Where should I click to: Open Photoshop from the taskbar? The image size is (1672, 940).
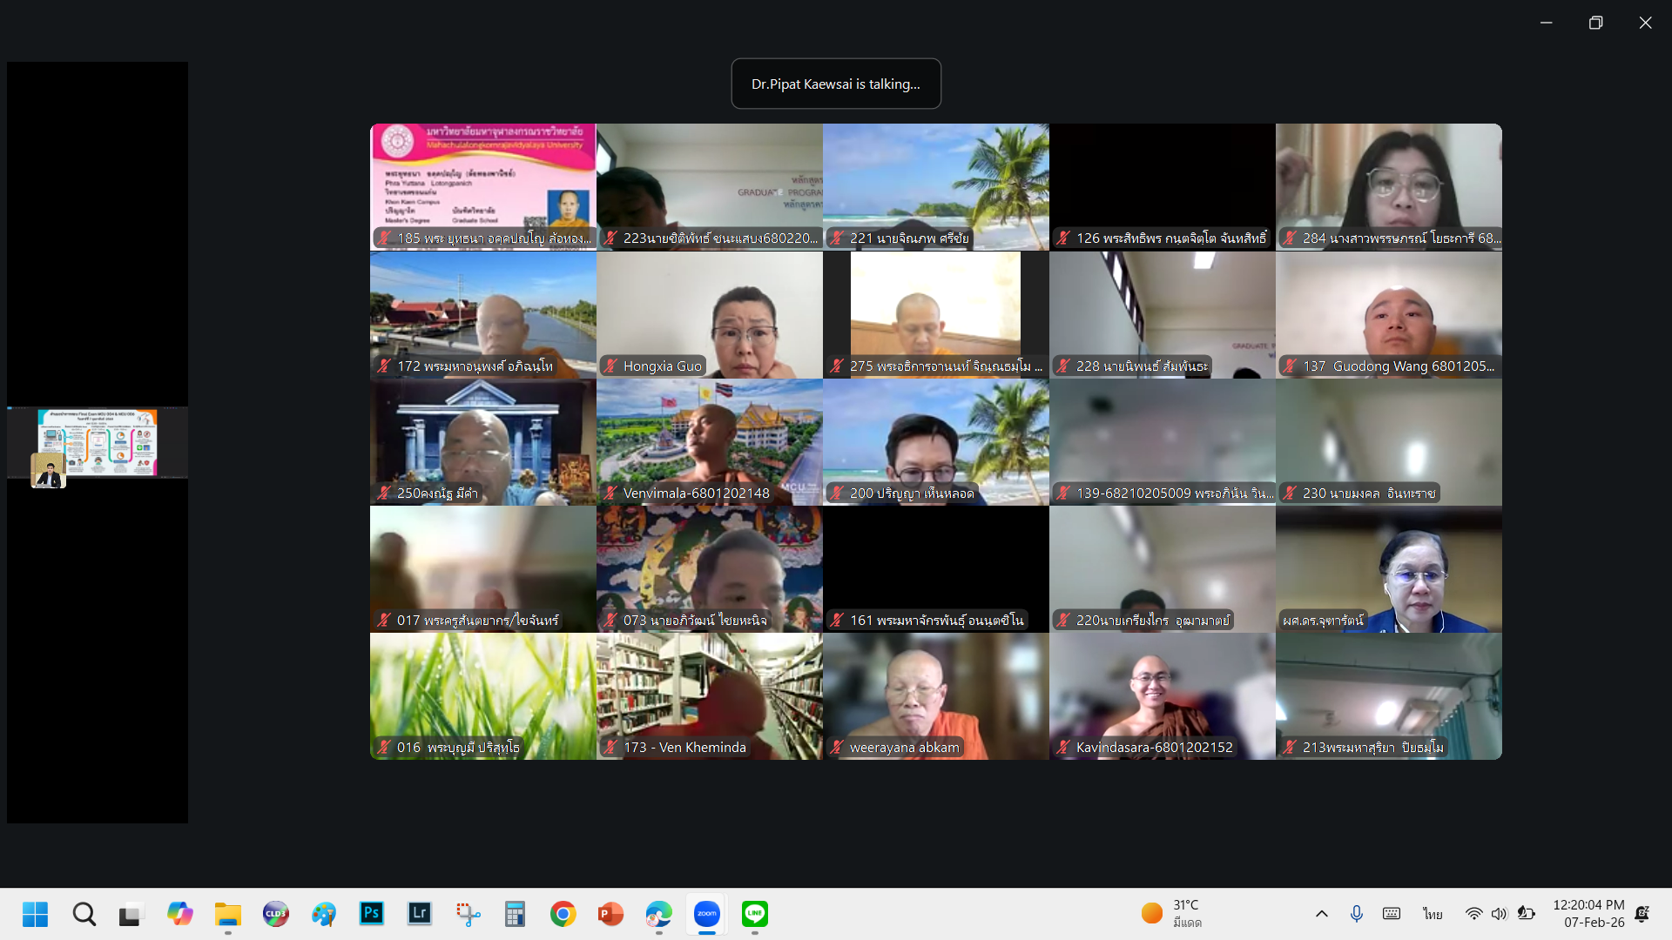pos(372,913)
